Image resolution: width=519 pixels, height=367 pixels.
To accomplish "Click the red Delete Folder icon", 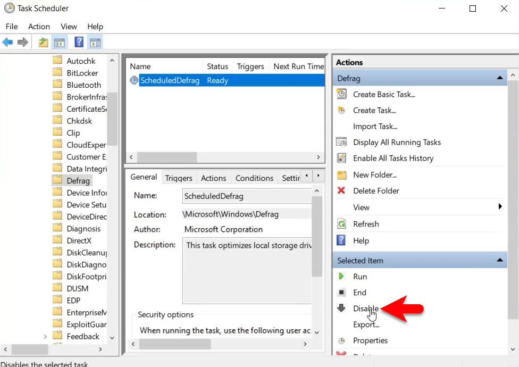I will tap(341, 190).
